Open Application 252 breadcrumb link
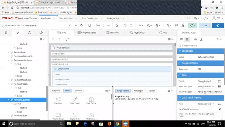This screenshot has width=225, height=127. point(13,25)
